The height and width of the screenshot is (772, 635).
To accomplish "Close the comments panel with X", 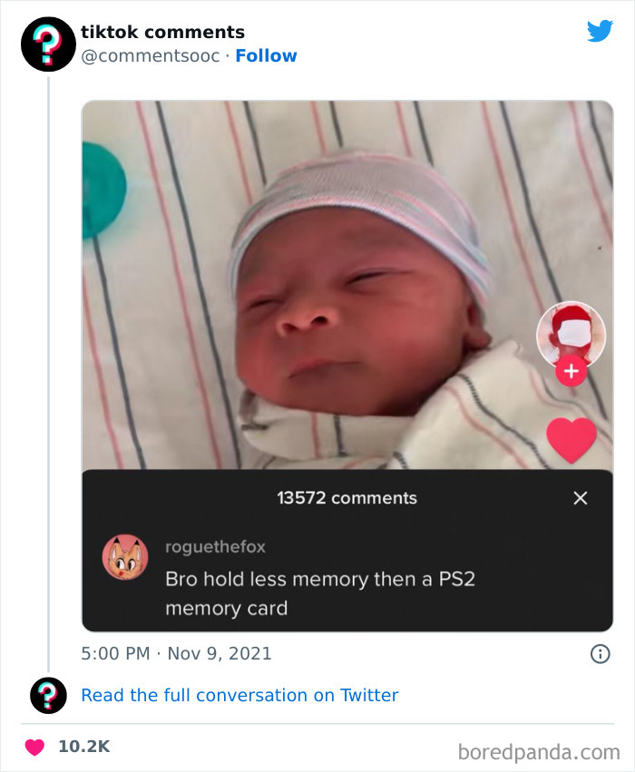I will click(581, 498).
